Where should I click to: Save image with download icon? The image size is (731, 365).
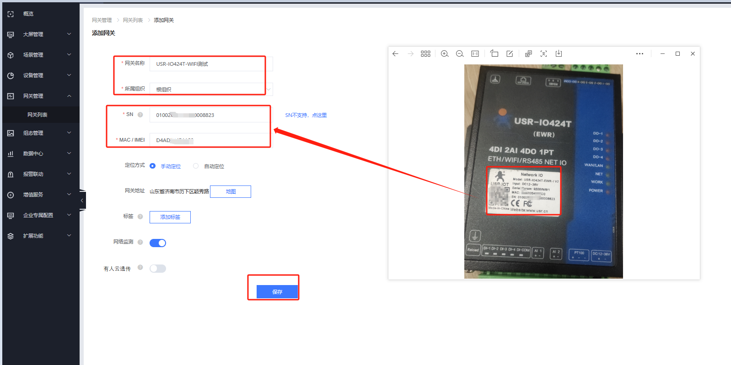[x=559, y=54]
